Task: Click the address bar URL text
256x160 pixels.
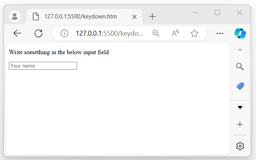Action: pos(110,33)
